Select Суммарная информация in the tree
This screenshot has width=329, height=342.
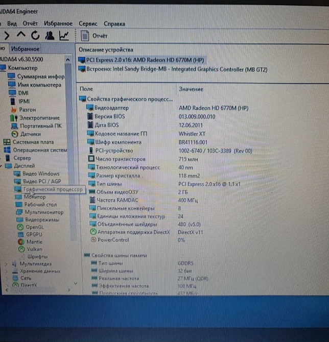(41, 77)
